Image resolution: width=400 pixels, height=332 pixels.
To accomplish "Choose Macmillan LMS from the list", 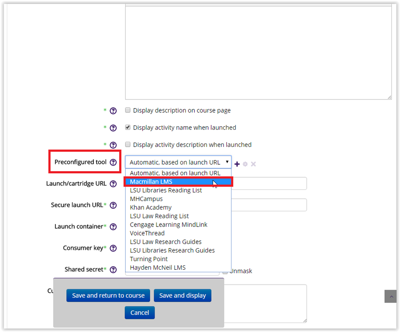I will (x=178, y=182).
